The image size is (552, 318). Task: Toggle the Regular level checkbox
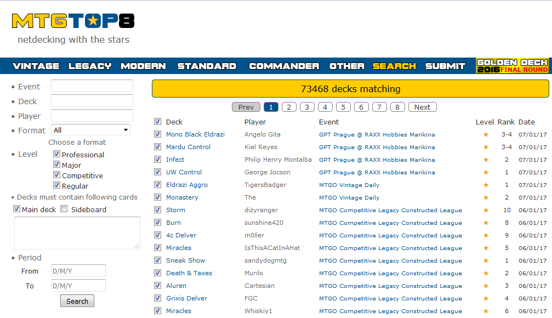tap(56, 185)
